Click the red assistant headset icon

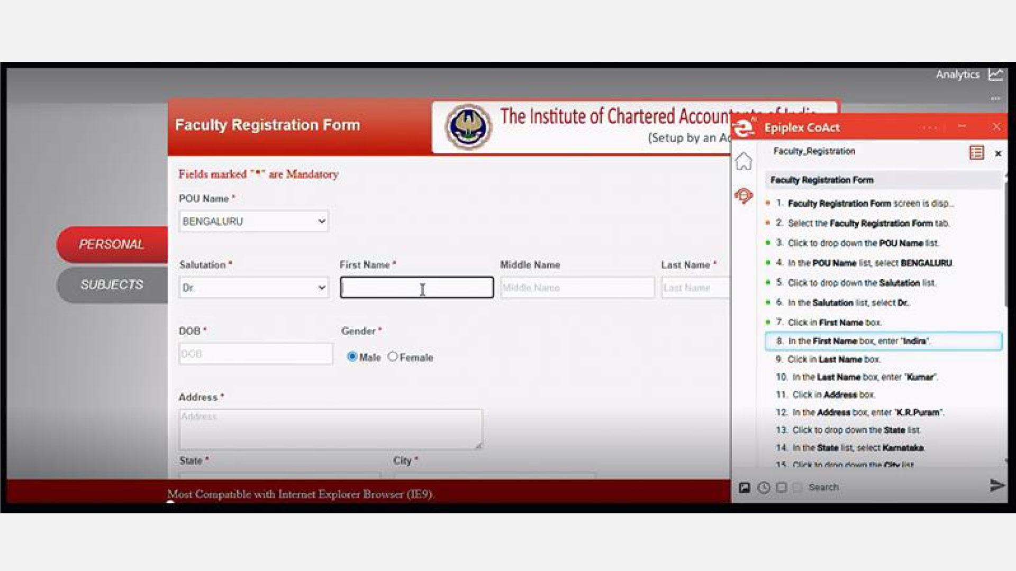pos(743,196)
